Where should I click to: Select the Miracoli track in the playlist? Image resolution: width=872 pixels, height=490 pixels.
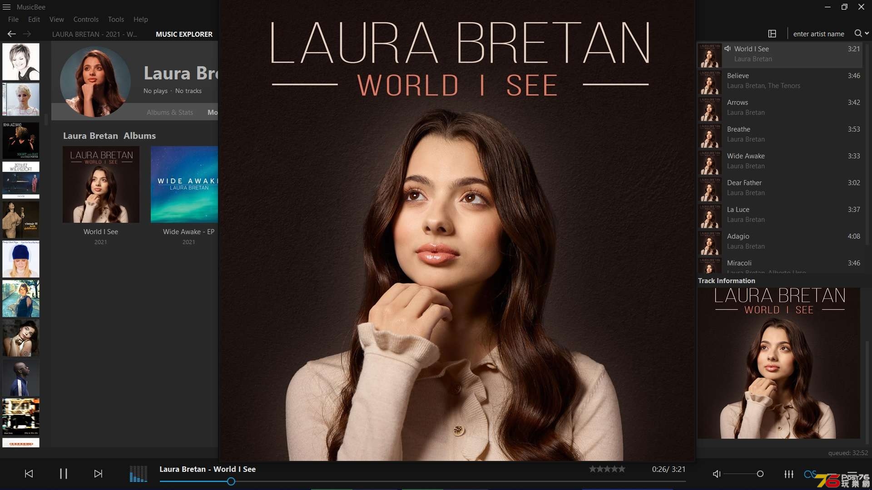coord(780,265)
